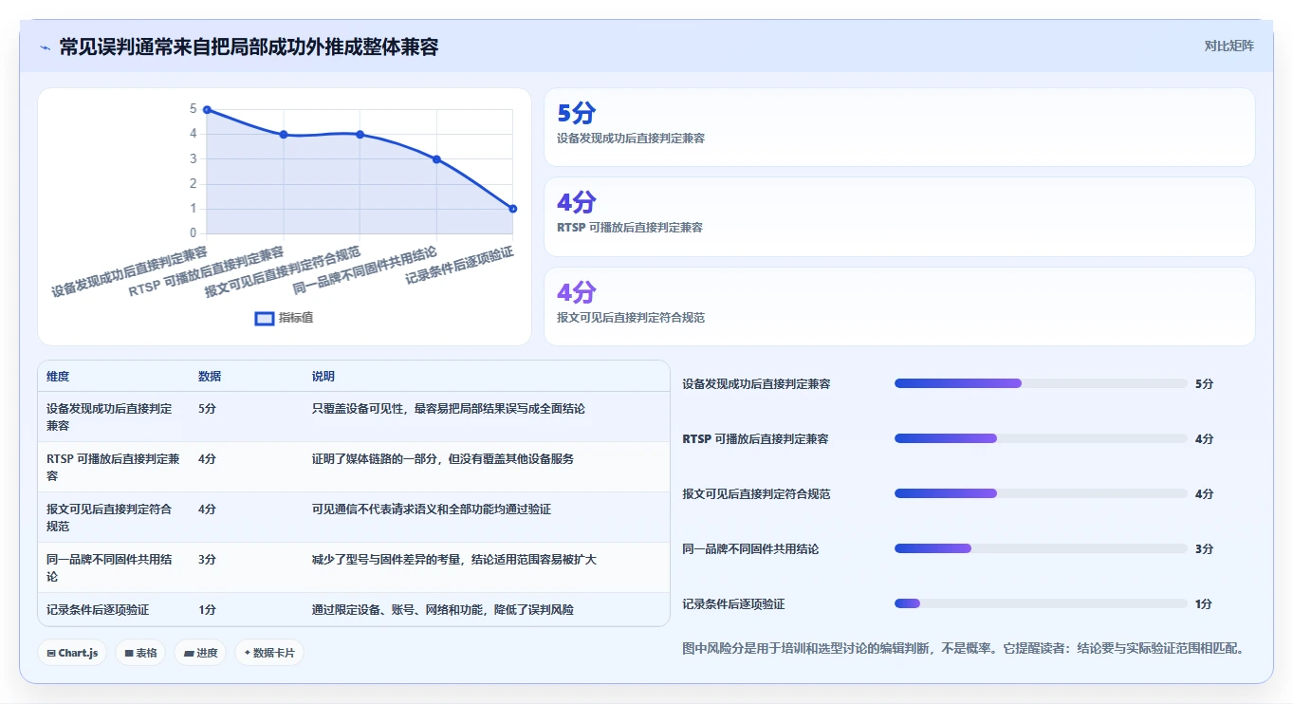Click the 说明 column header
The image size is (1293, 704).
click(x=323, y=377)
